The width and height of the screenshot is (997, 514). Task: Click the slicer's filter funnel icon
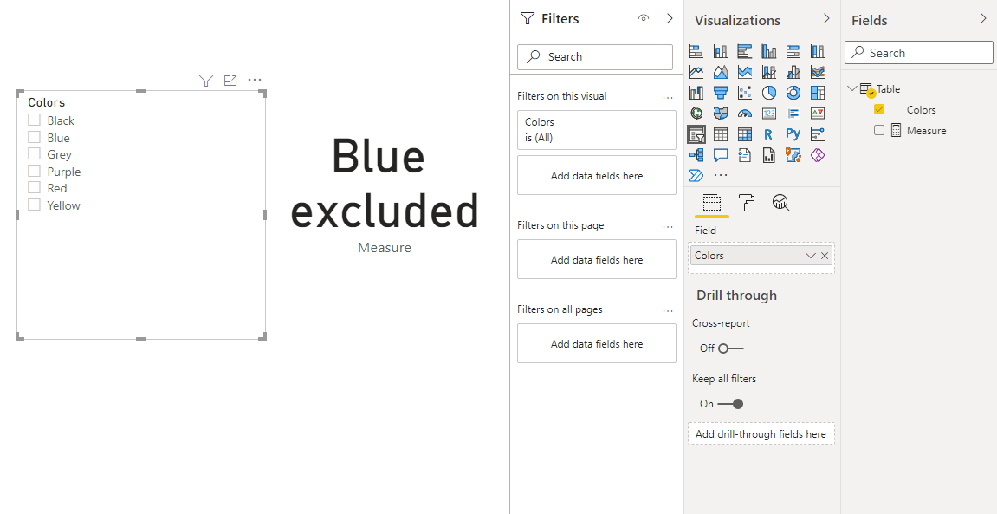pyautogui.click(x=205, y=80)
